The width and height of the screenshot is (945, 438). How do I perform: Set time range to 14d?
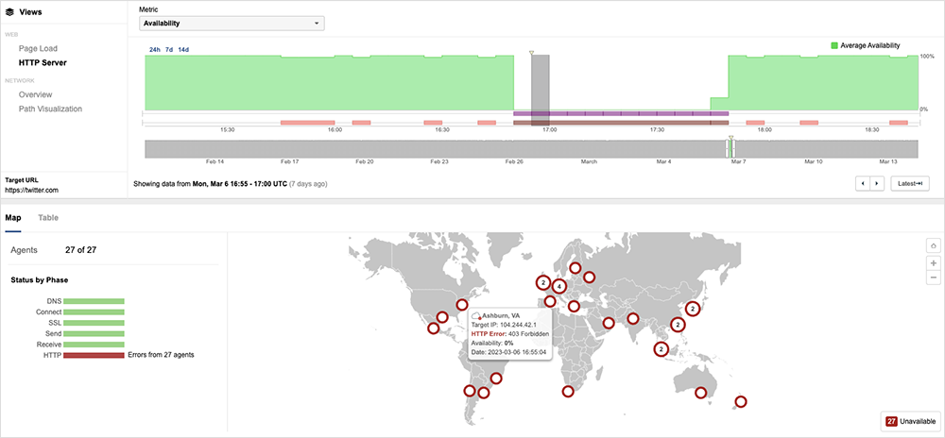(x=183, y=49)
